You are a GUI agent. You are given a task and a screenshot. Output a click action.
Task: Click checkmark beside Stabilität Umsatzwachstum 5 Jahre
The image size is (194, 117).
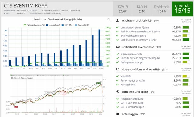pos(117,32)
